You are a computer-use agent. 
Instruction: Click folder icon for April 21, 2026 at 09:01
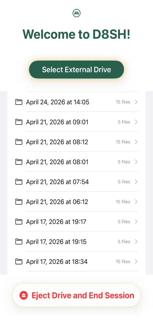19,122
